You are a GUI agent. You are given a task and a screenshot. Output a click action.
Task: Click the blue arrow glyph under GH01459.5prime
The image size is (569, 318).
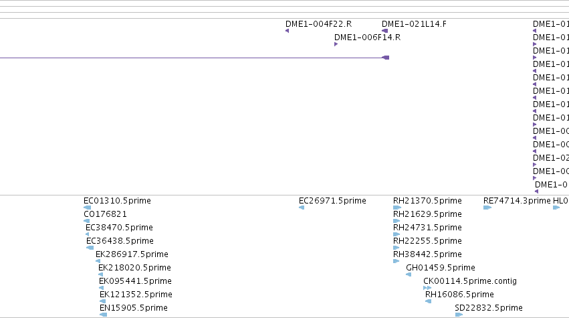[x=409, y=274]
